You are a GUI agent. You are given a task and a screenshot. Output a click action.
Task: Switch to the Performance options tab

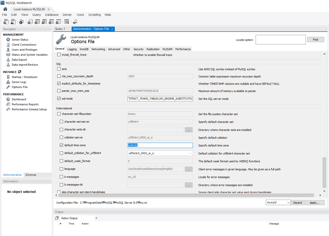click(183, 49)
